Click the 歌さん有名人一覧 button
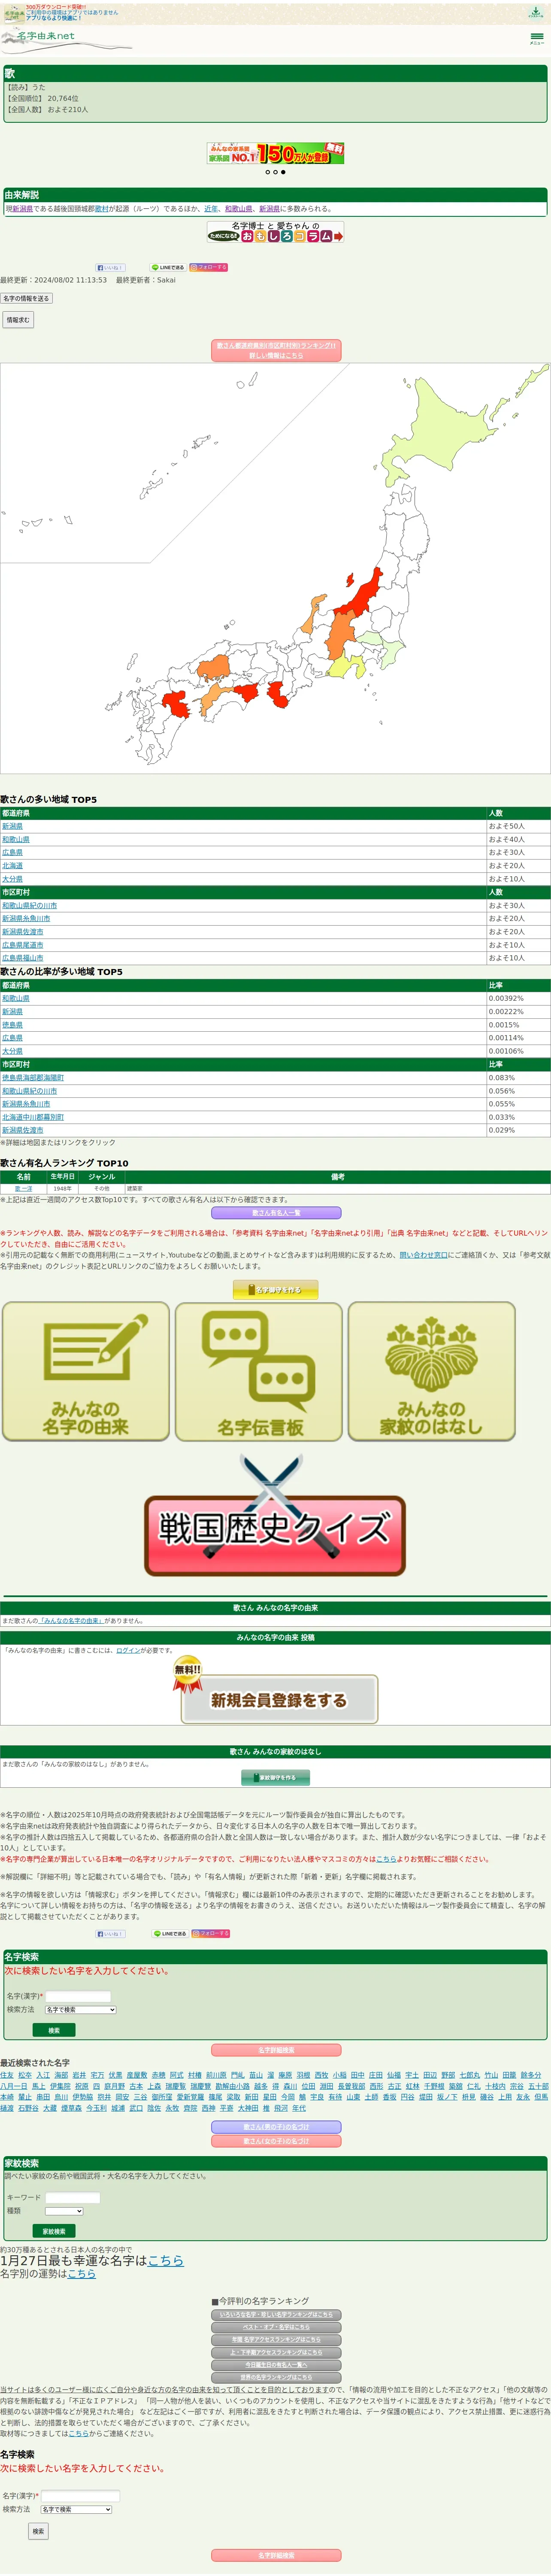 (275, 1213)
